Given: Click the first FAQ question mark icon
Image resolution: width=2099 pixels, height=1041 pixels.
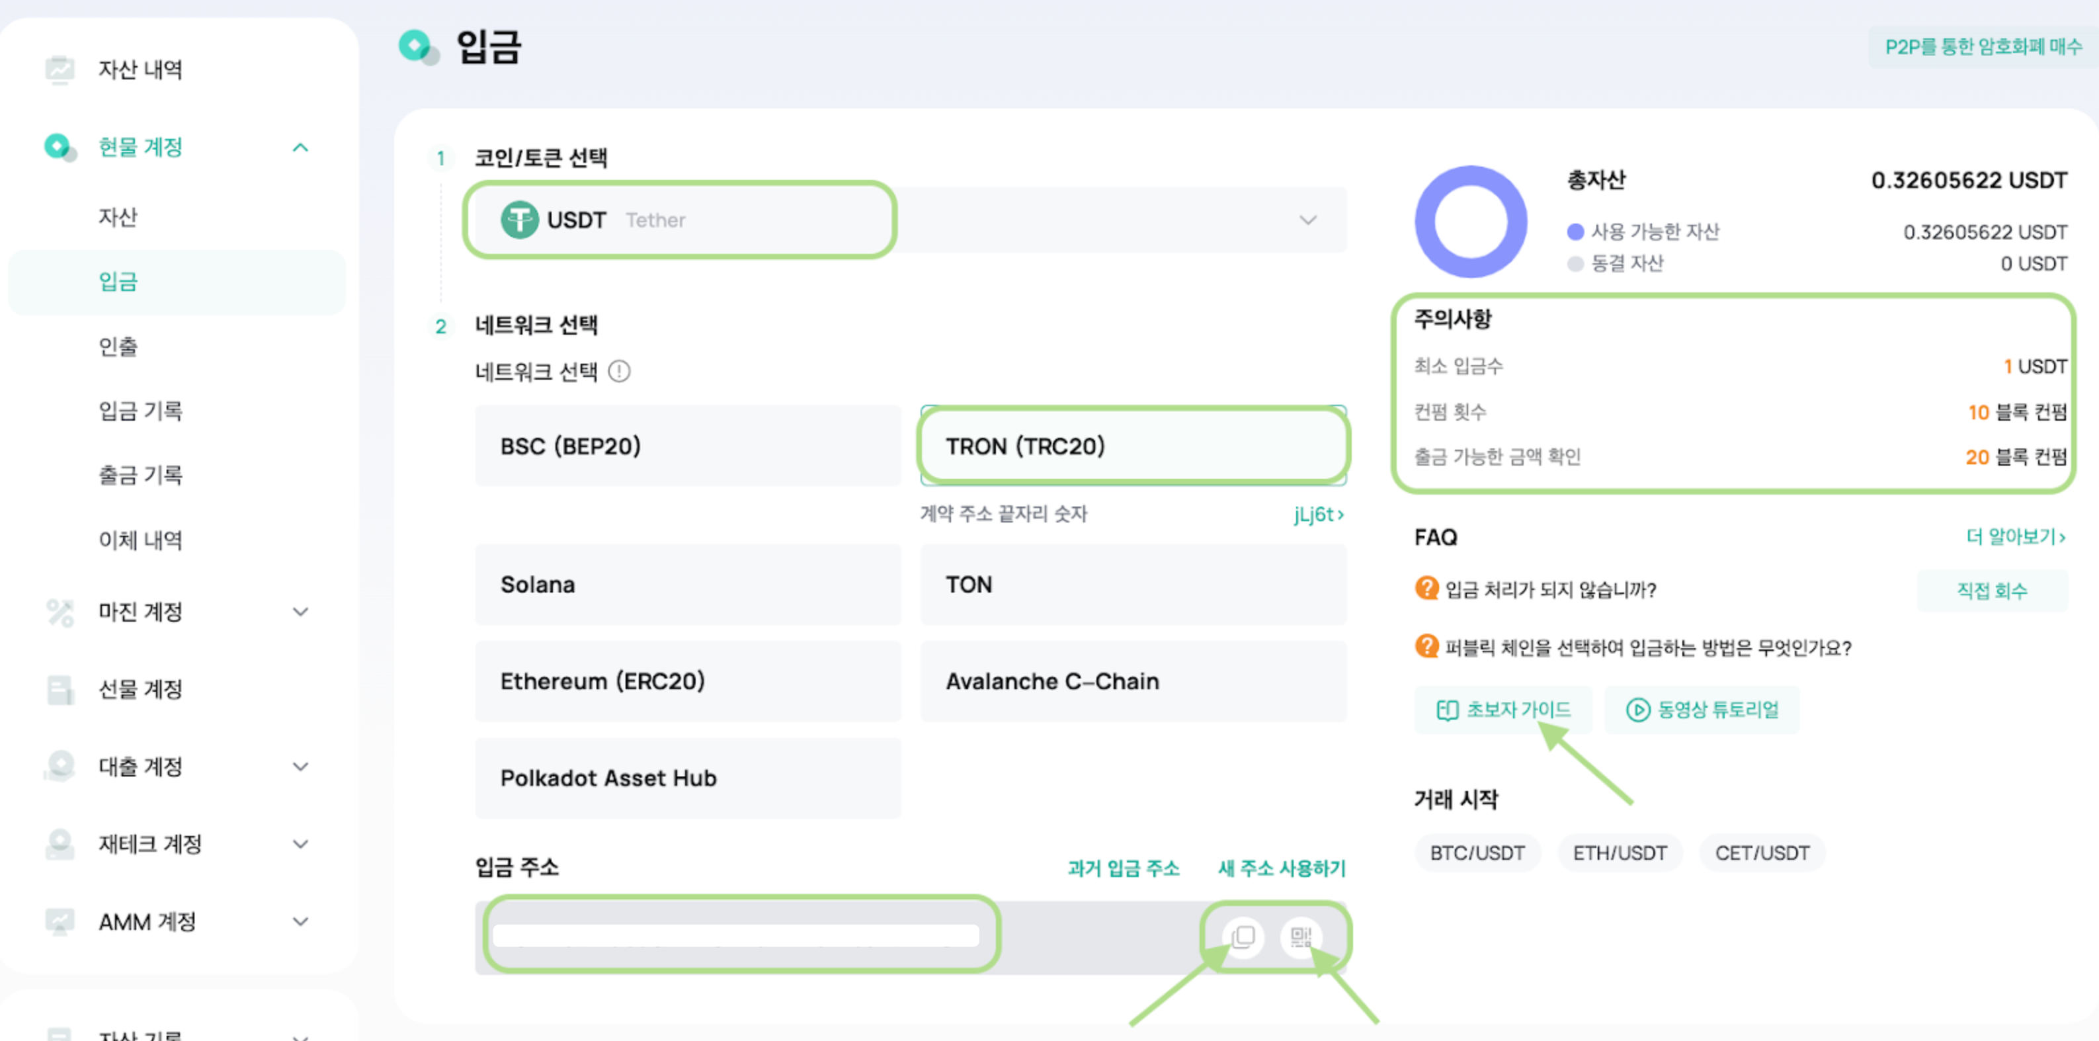Looking at the screenshot, I should click(x=1426, y=588).
